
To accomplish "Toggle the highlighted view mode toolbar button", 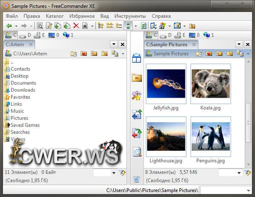I will (x=127, y=26).
